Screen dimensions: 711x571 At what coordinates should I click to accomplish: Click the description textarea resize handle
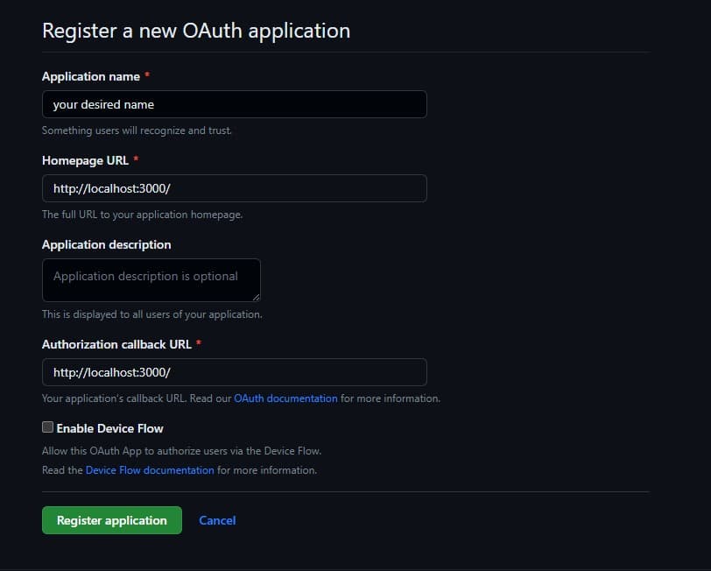click(257, 297)
